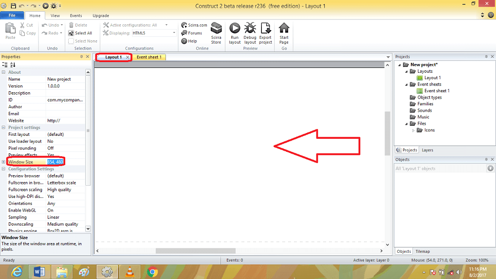Switch to the Layers tab
The height and width of the screenshot is (279, 496).
pos(427,150)
